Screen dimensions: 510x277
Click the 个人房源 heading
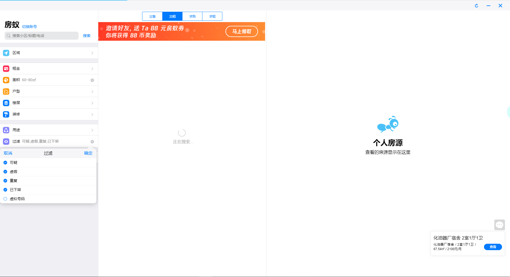tap(388, 143)
